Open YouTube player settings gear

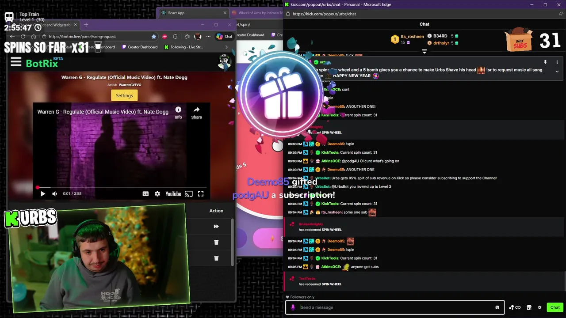click(157, 193)
